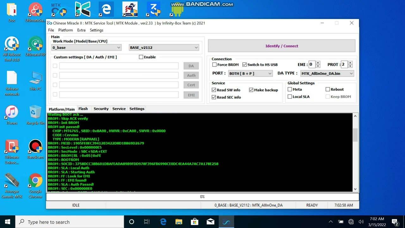The height and width of the screenshot is (228, 405).
Task: Click the log scrollbar down arrow
Action: [355, 189]
